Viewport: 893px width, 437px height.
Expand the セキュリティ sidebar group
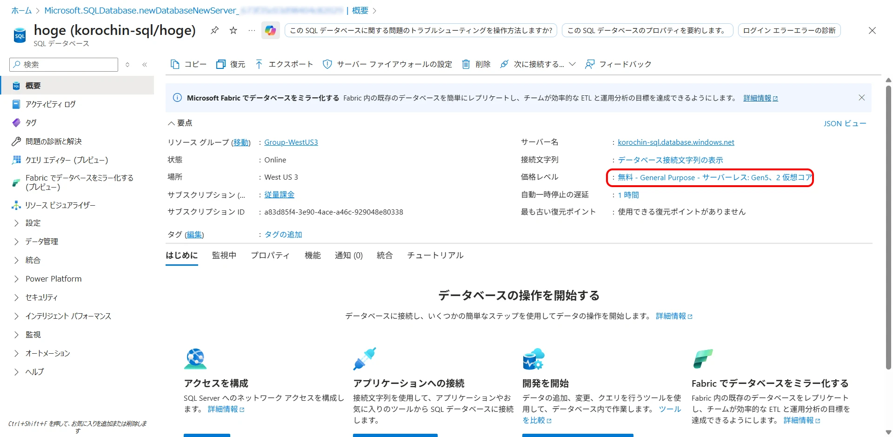coord(41,297)
